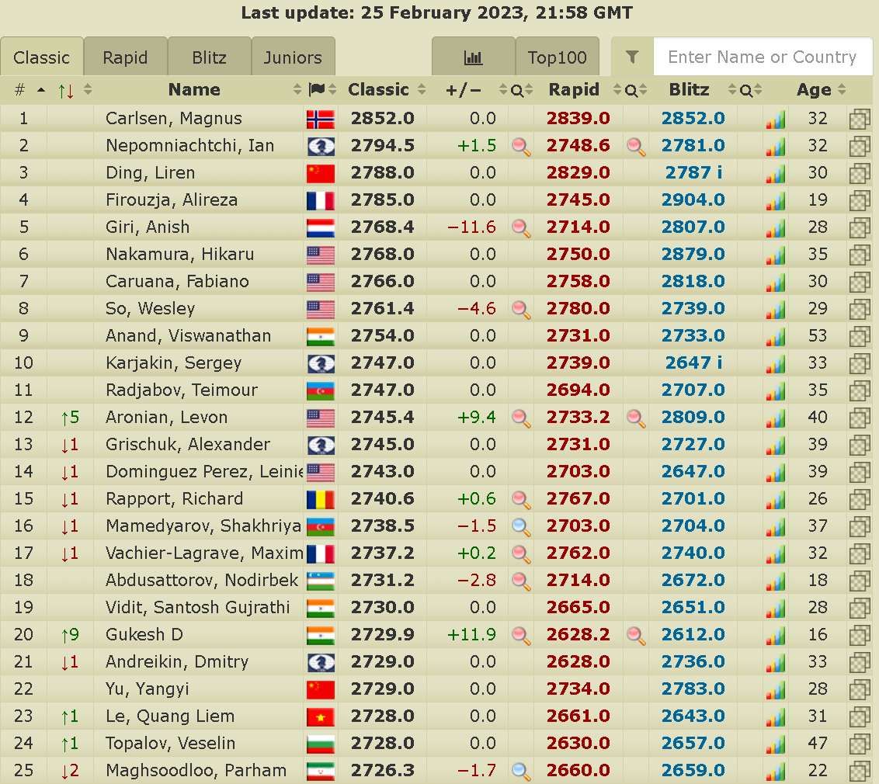The image size is (879, 784).
Task: Click the blue magnifier in Mamedyarov's row
Action: 521,526
